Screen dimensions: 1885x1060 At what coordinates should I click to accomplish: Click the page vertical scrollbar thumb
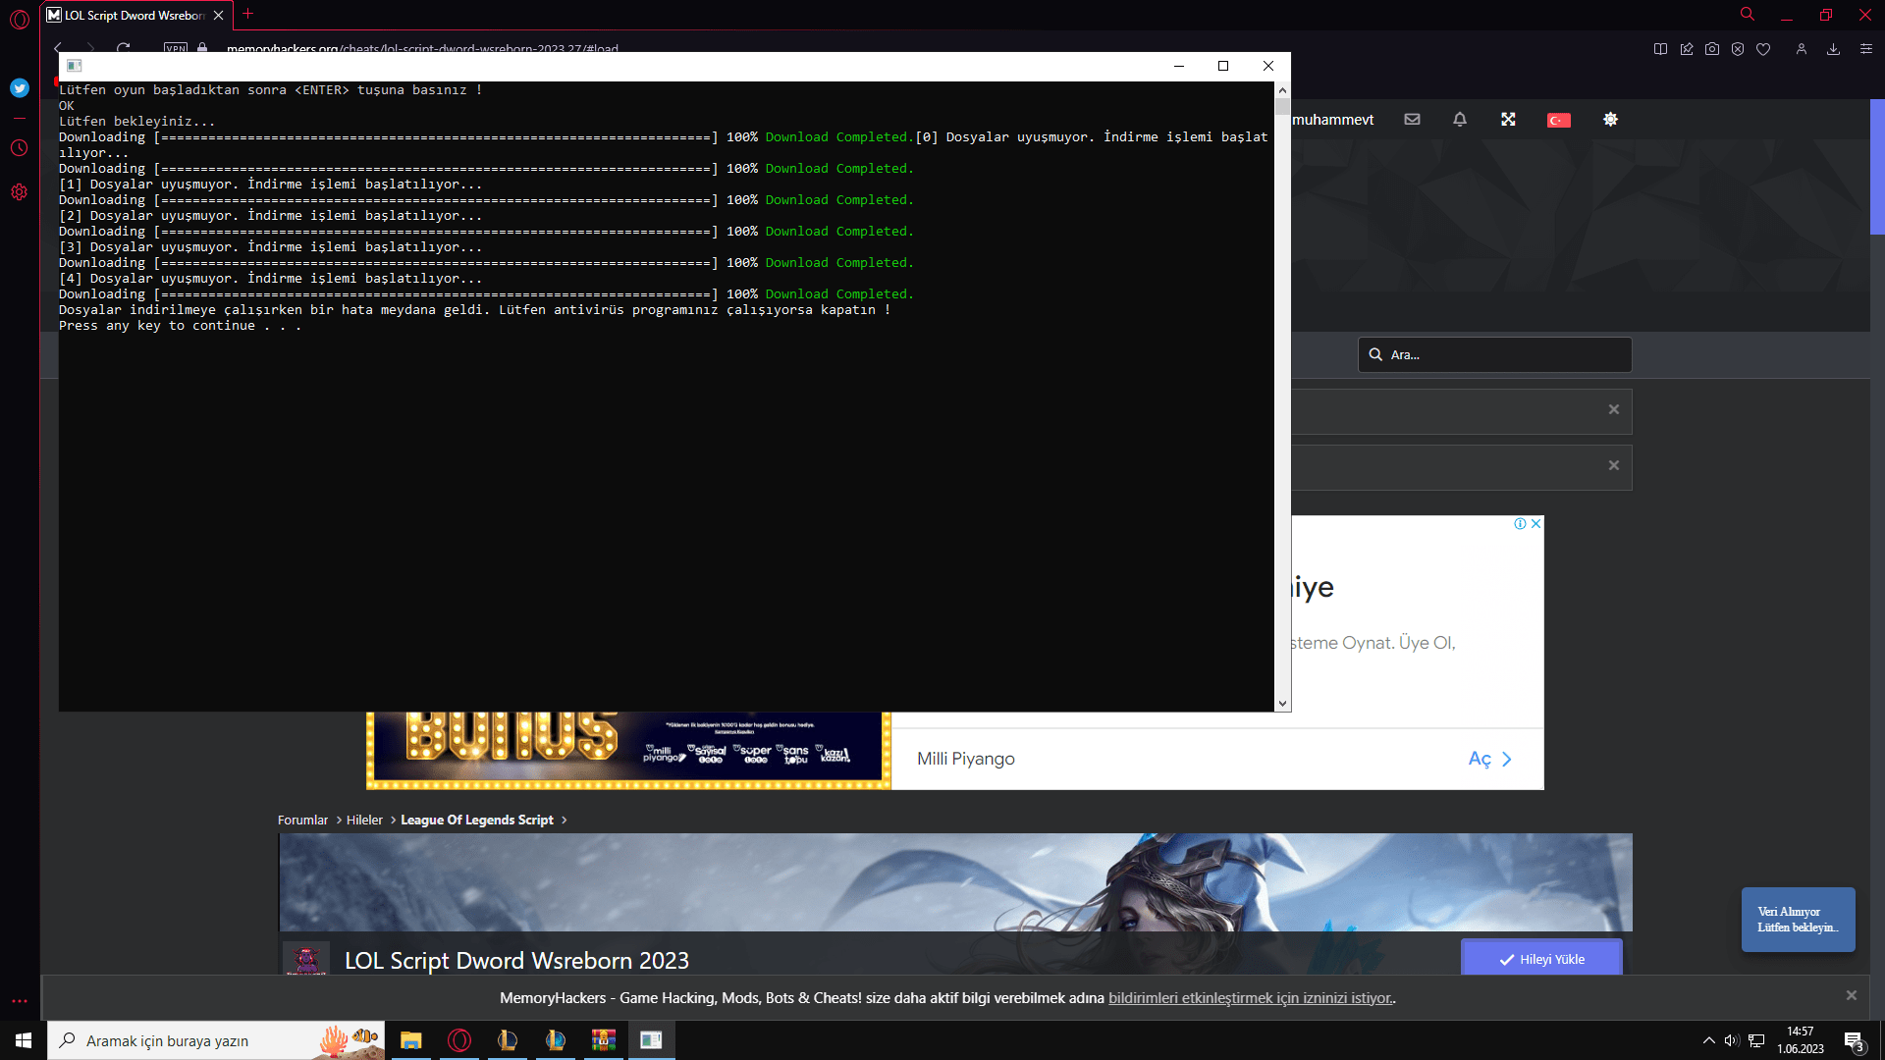pos(1877,167)
